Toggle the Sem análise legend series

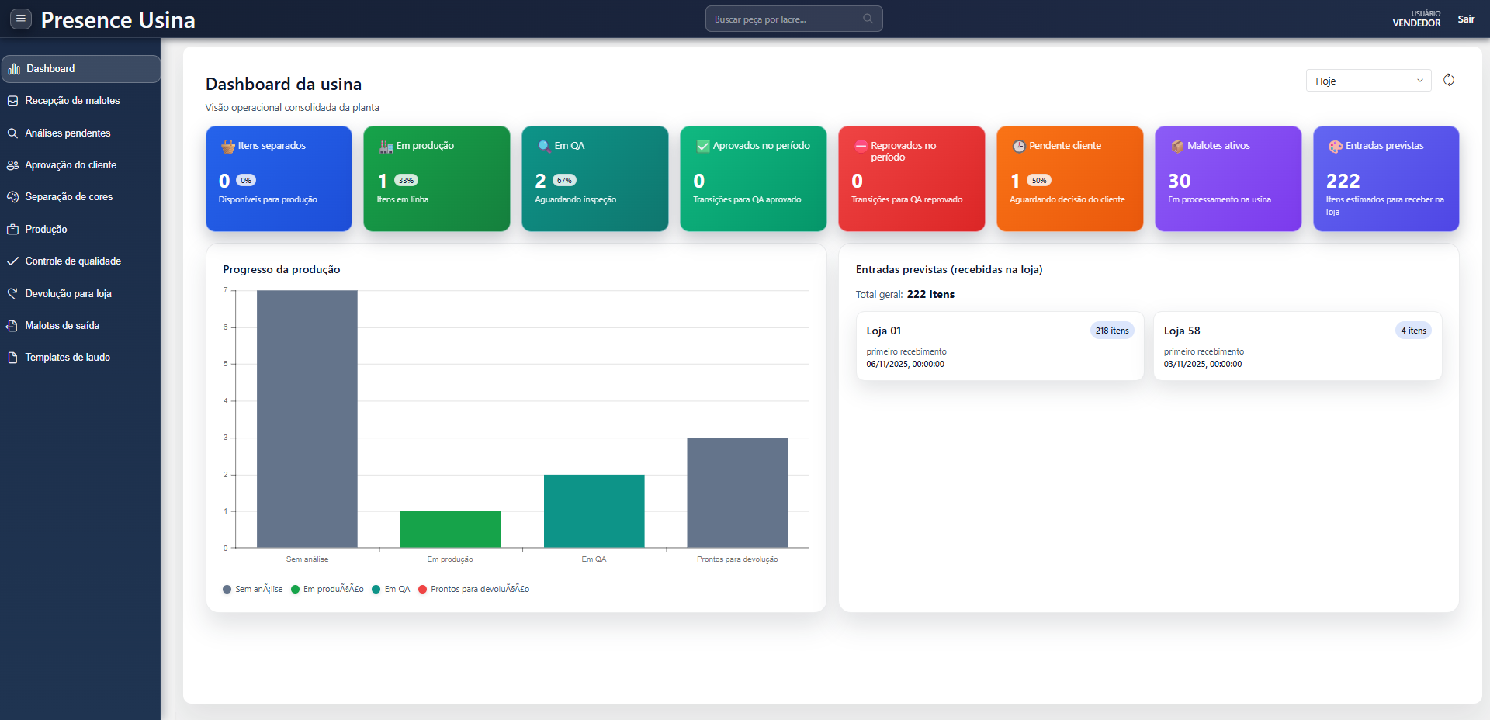pyautogui.click(x=252, y=589)
